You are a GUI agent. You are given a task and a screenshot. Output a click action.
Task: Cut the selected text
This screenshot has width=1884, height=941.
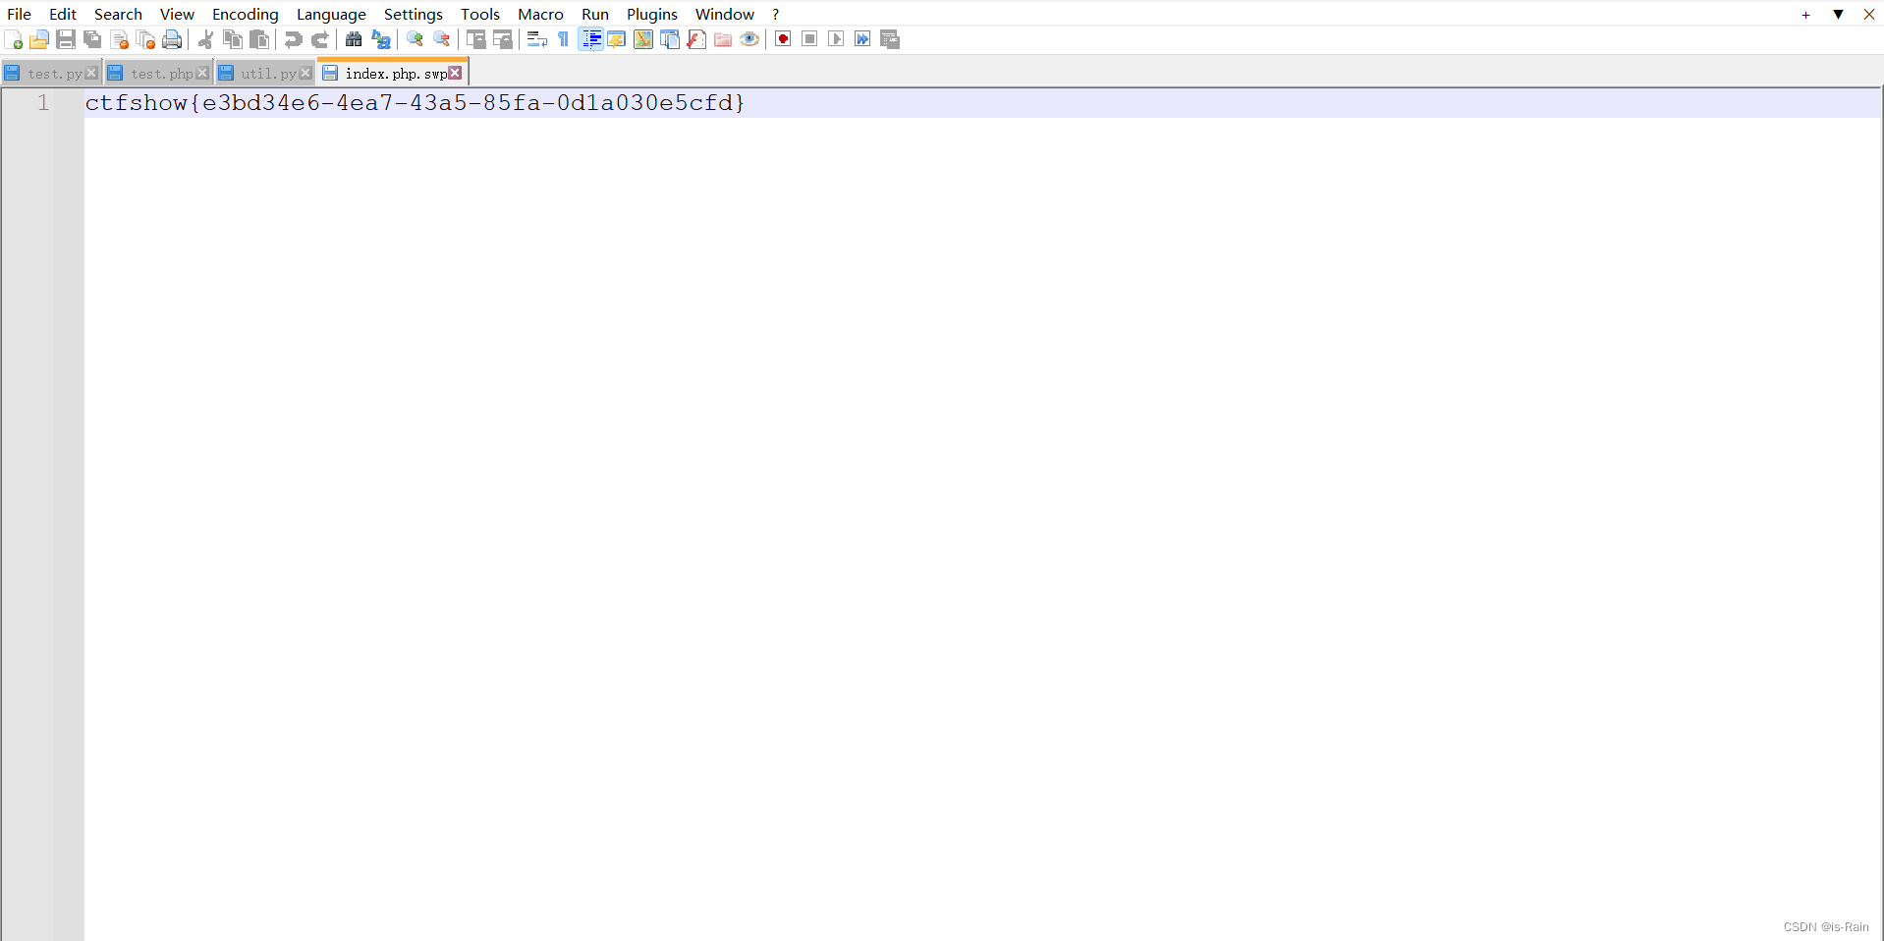[x=206, y=39]
